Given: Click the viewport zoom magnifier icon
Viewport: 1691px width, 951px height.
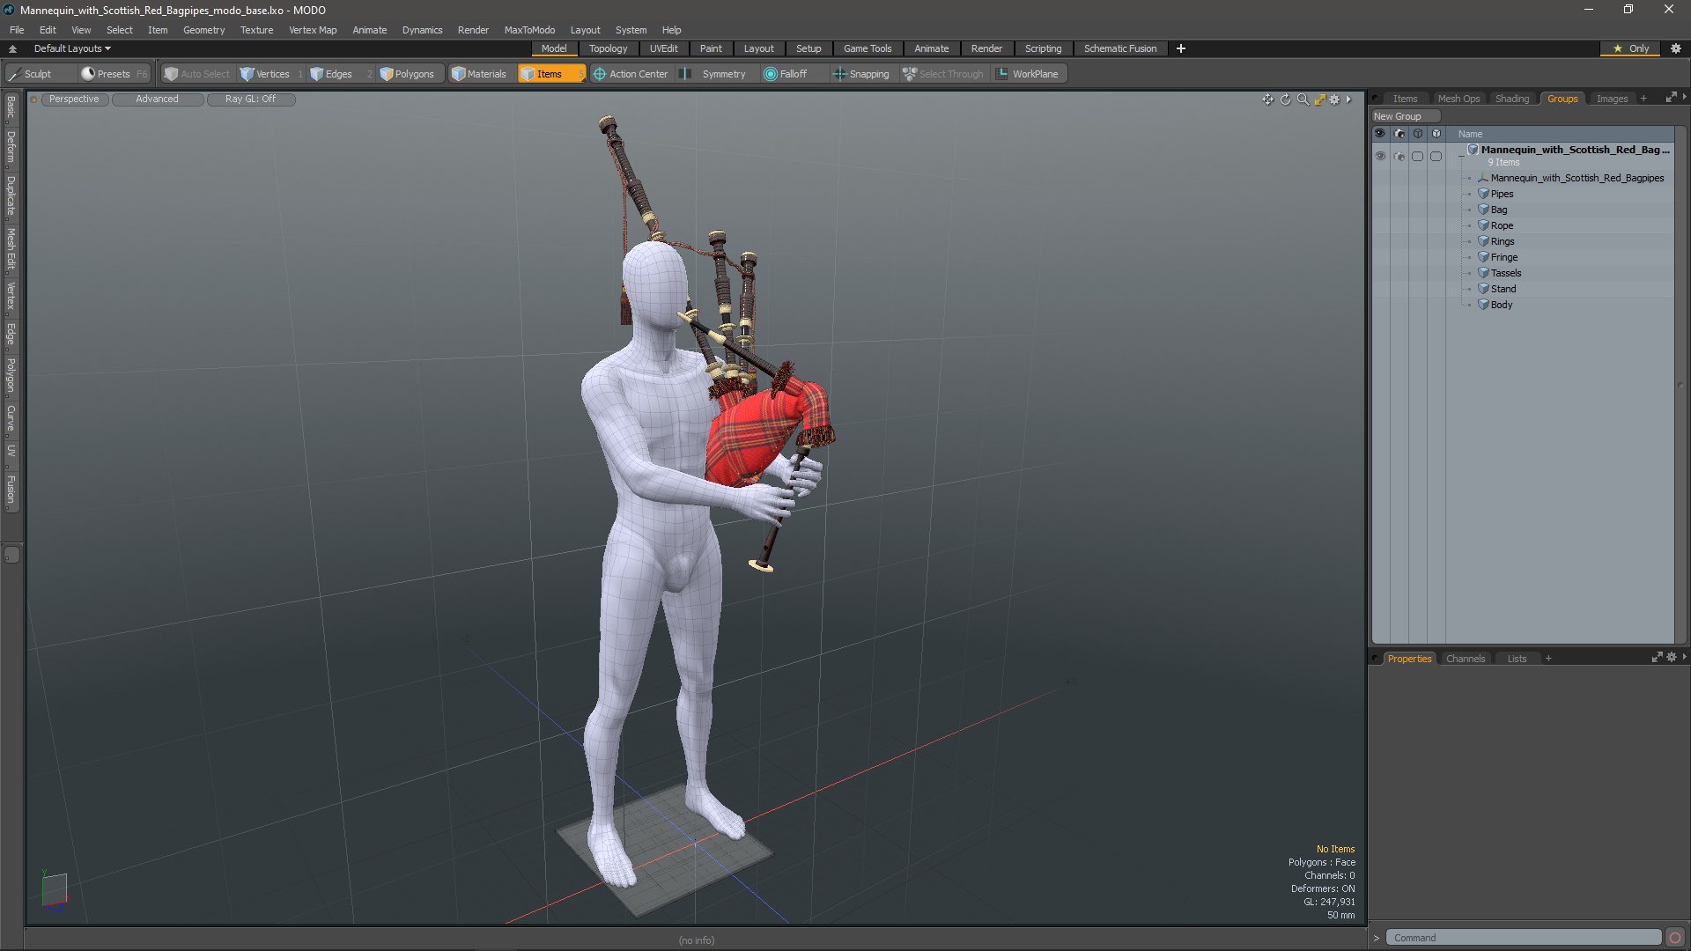Looking at the screenshot, I should [1303, 100].
